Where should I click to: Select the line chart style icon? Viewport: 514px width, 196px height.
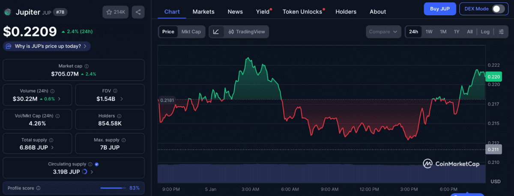216,32
